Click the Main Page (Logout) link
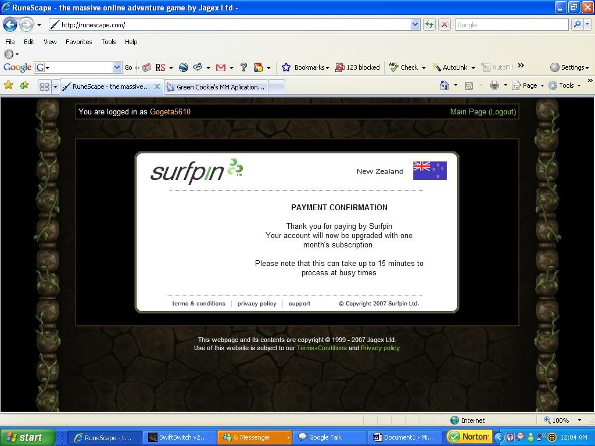595x446 pixels. (x=483, y=112)
